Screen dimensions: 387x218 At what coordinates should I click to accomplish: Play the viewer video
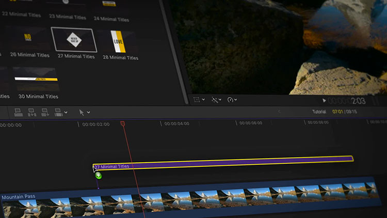click(324, 101)
